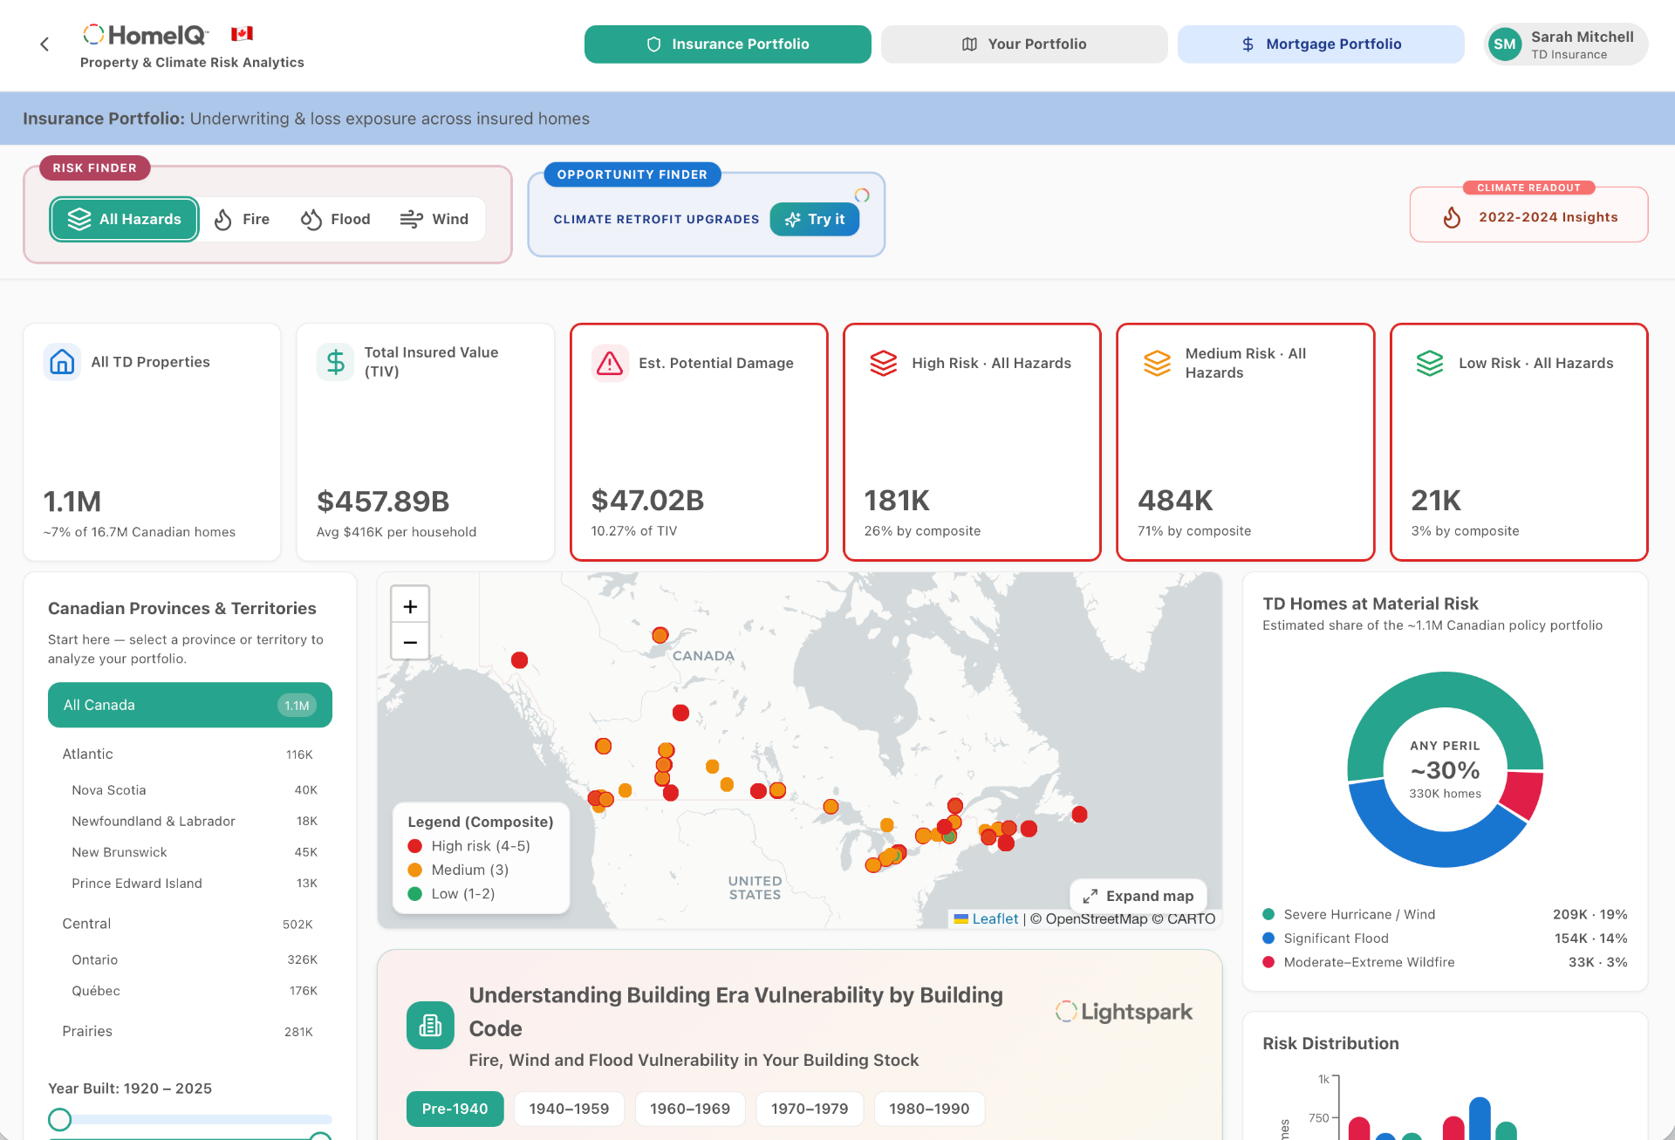Select Flood hazard filter
Screen dimensions: 1675x1140
[x=336, y=219]
